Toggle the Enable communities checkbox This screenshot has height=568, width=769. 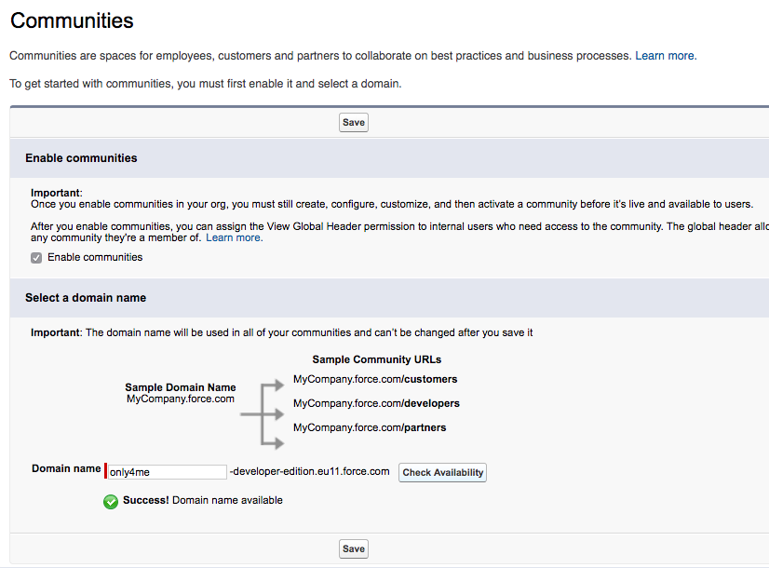(36, 258)
